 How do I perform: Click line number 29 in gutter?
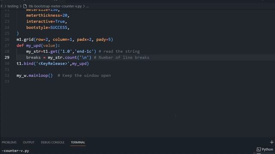tap(7, 57)
